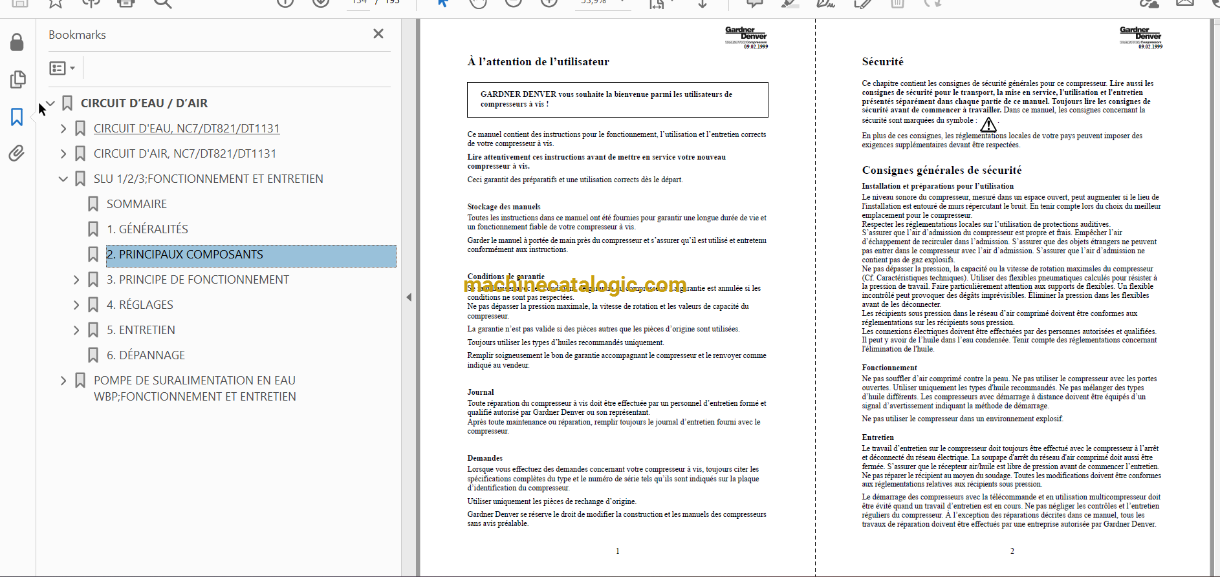
Task: Open CIRCUIT D'EAU, NC7/DT821/DT1131 link
Action: pos(187,129)
